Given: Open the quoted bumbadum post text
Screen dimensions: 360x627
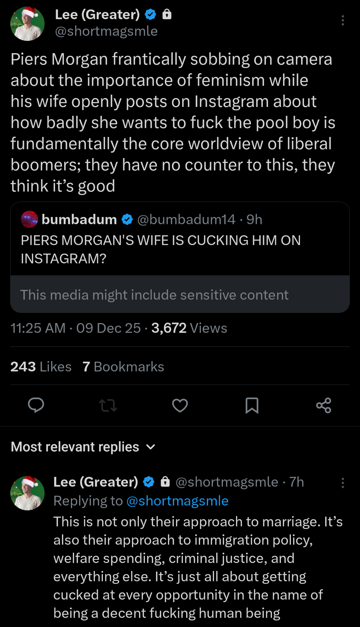Looking at the screenshot, I should (161, 249).
